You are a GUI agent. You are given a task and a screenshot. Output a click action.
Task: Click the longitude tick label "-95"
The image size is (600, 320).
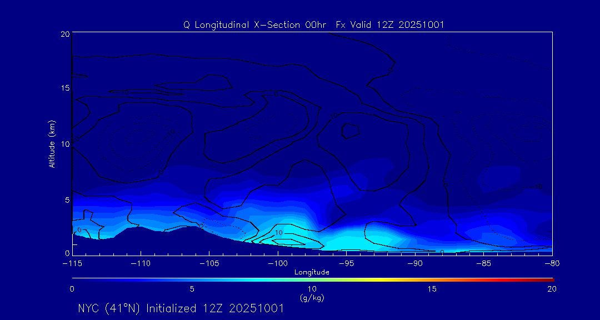(x=346, y=263)
